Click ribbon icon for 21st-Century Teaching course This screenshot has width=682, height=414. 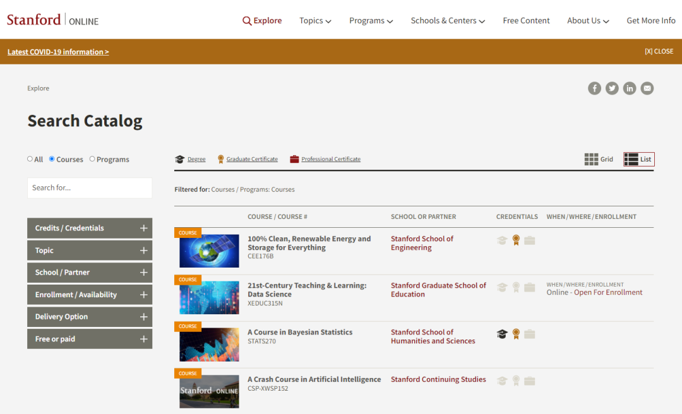pyautogui.click(x=516, y=287)
